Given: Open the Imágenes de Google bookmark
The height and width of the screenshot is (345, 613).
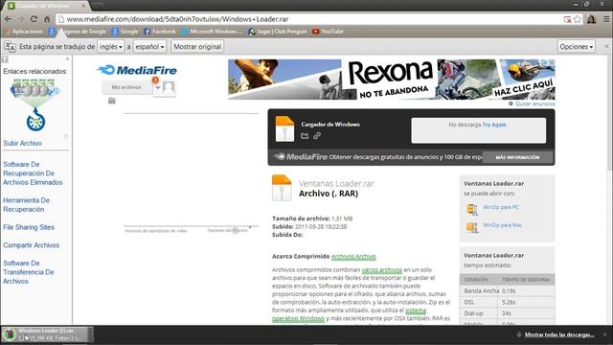Looking at the screenshot, I should click(78, 32).
